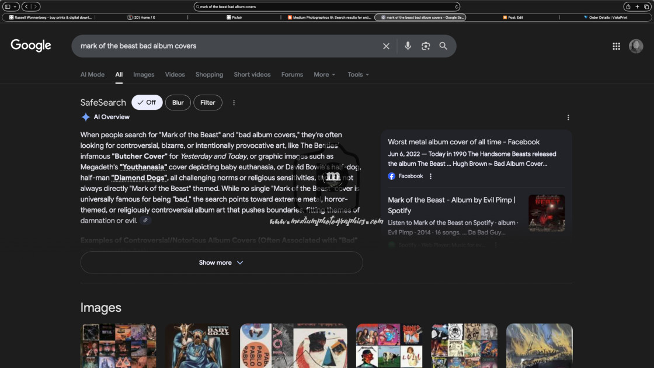Start voice search with microphone icon
Image resolution: width=654 pixels, height=368 pixels.
click(408, 46)
